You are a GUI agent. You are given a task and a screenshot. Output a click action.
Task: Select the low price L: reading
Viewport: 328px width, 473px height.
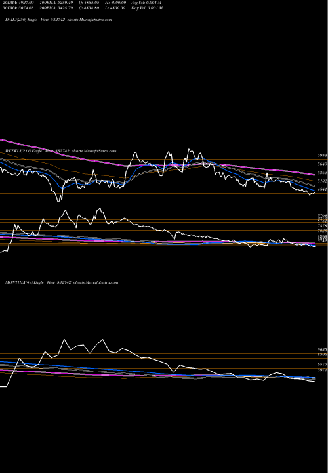tap(115, 7)
